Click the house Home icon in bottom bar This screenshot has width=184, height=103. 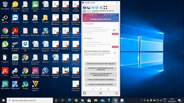coord(101,93)
